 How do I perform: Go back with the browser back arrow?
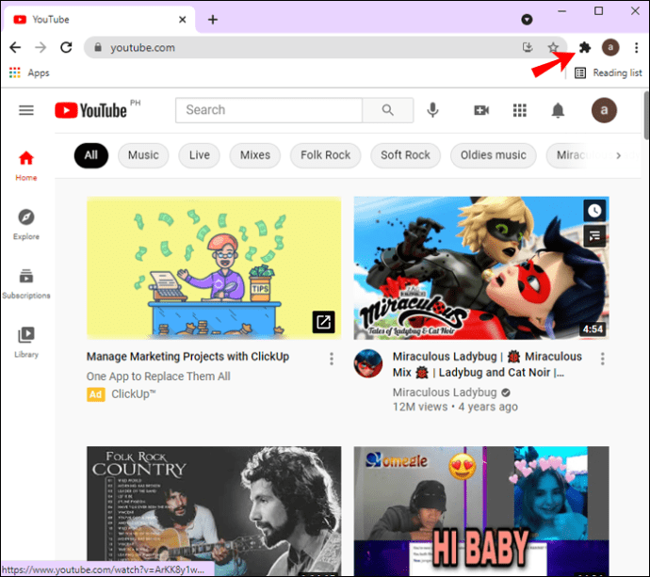[x=15, y=47]
